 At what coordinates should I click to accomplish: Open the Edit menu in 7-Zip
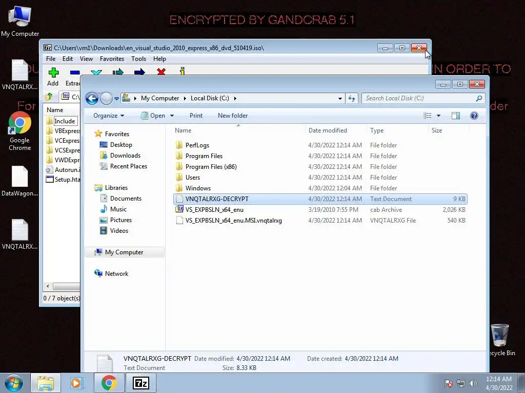point(68,59)
